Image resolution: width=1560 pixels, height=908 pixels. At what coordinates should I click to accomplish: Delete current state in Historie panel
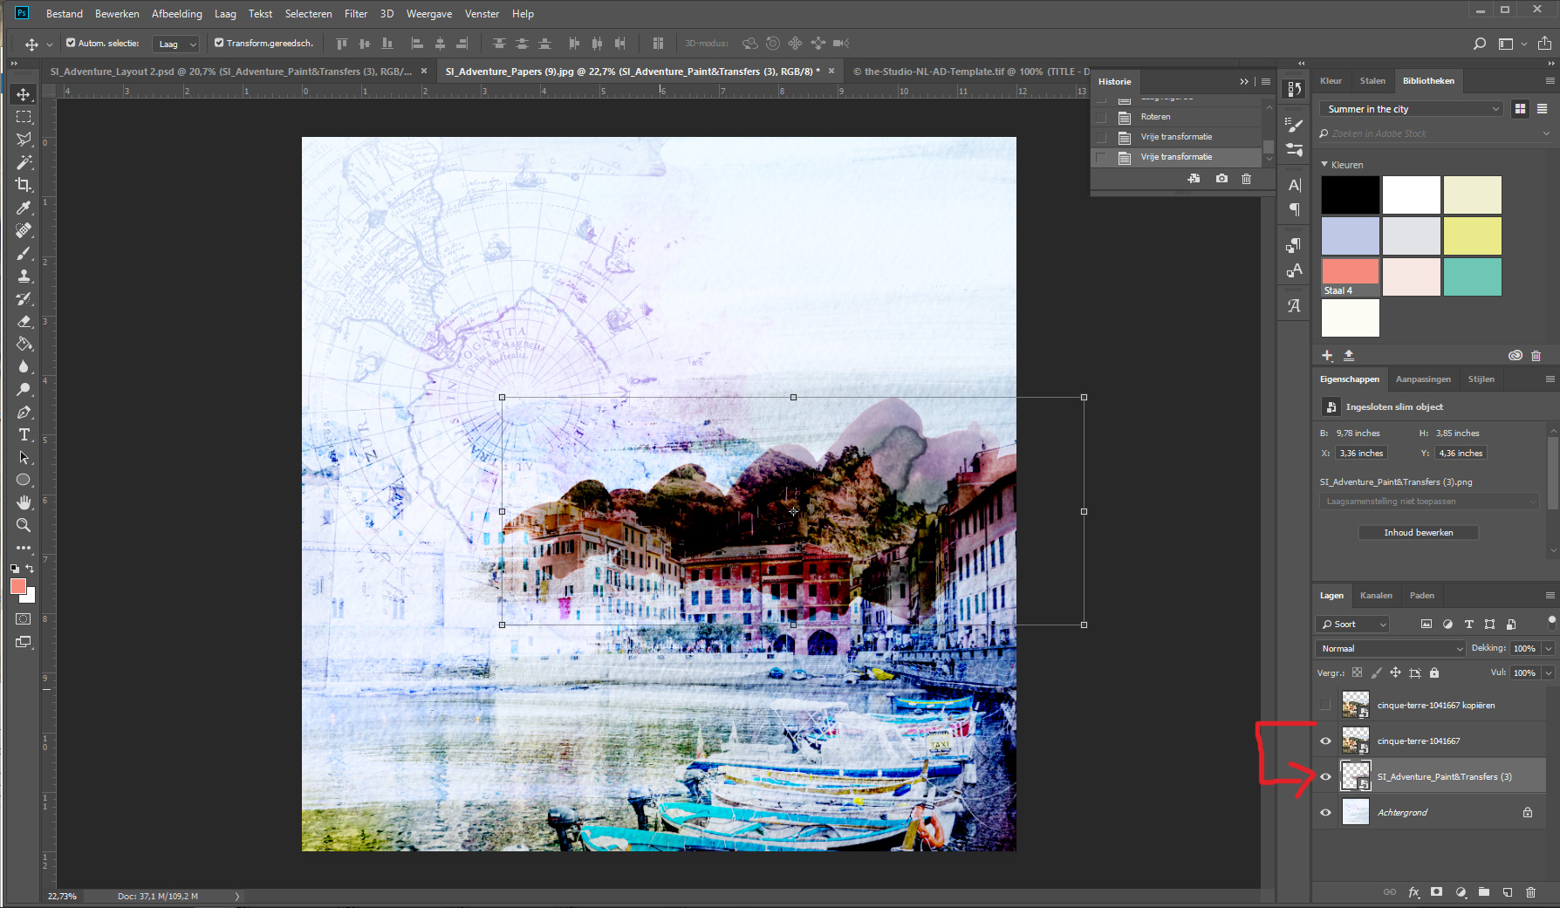pyautogui.click(x=1246, y=179)
